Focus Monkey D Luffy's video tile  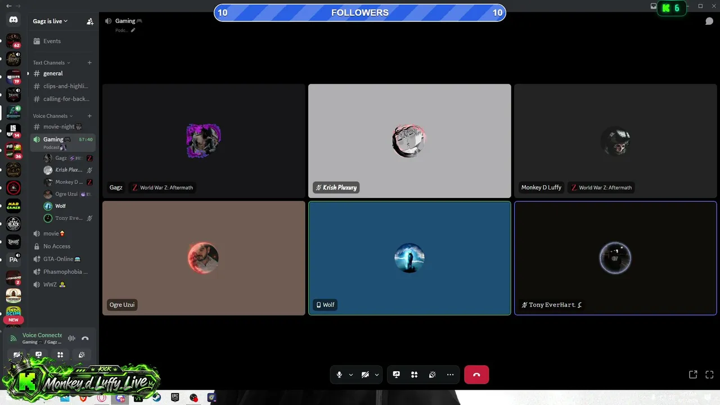(615, 141)
